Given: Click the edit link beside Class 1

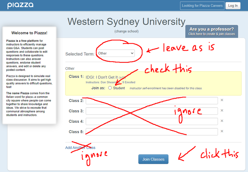Looking at the screenshot, I should pyautogui.click(x=122, y=77).
